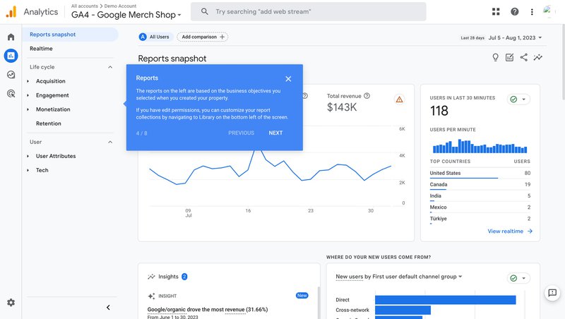Screen dimensions: 565x319
Task: Select Realtime in the reports menu
Action: pos(41,49)
